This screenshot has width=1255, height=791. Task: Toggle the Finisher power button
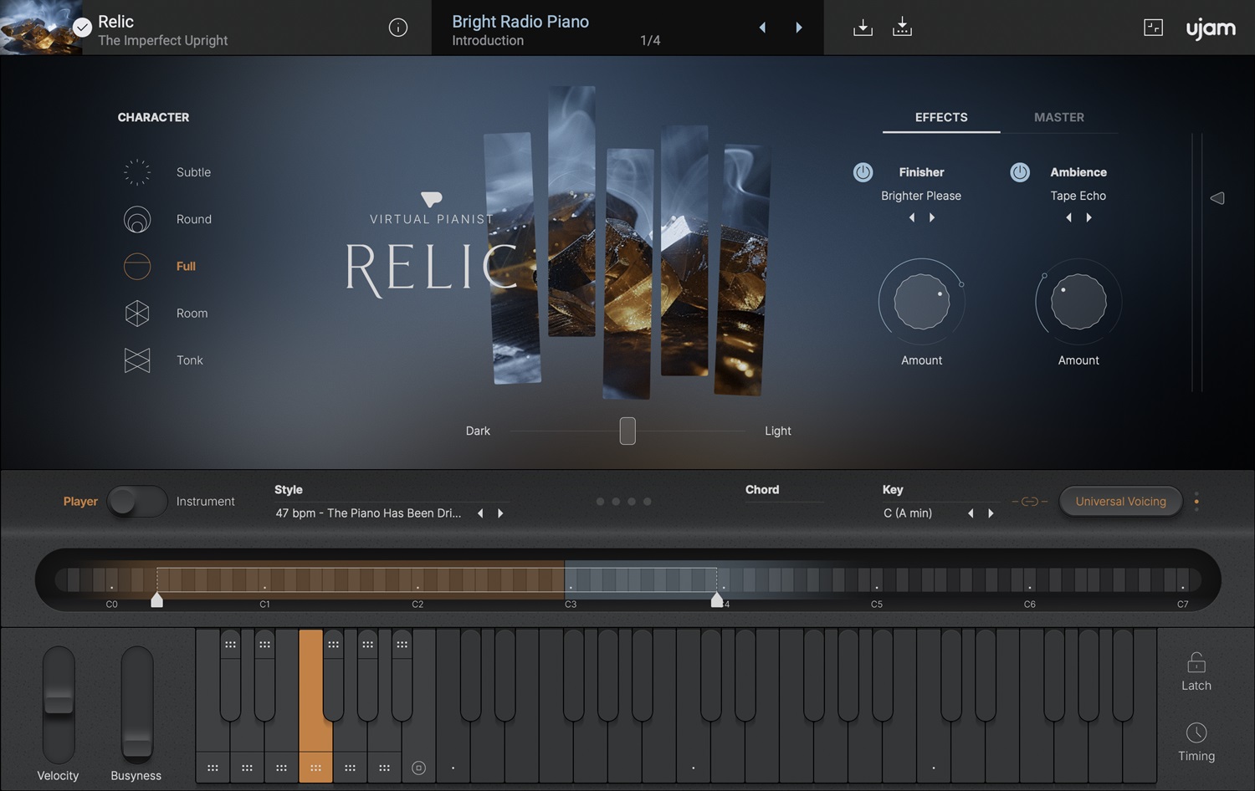[863, 172]
